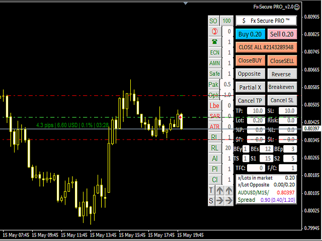Screen dimensions: 322x241
Task: Click the current price tag 0.80397 on axis
Action: tap(311, 129)
